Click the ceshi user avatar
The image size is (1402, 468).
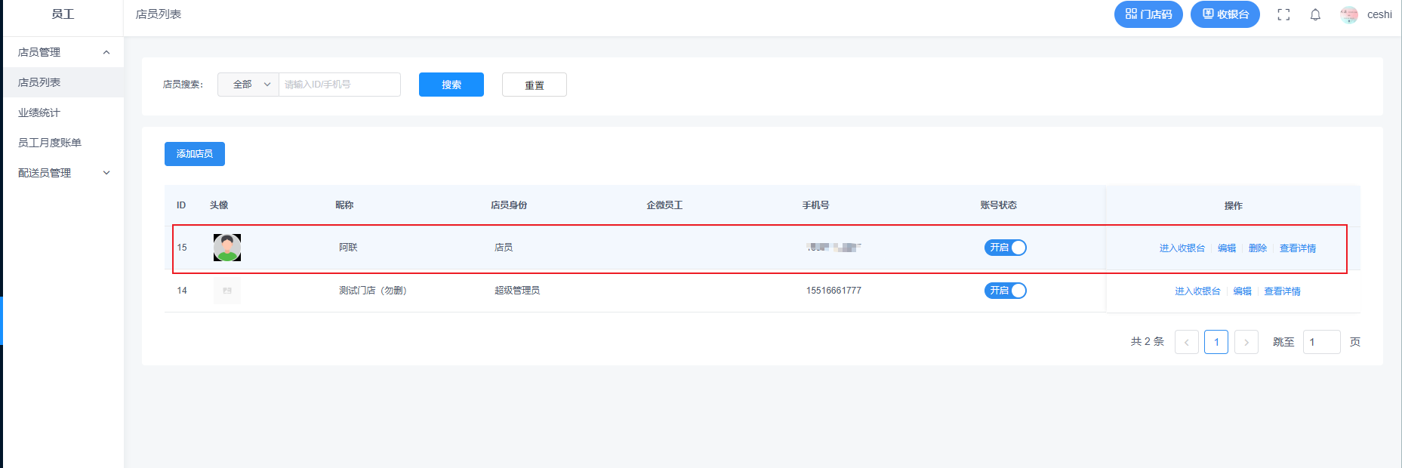(1349, 14)
